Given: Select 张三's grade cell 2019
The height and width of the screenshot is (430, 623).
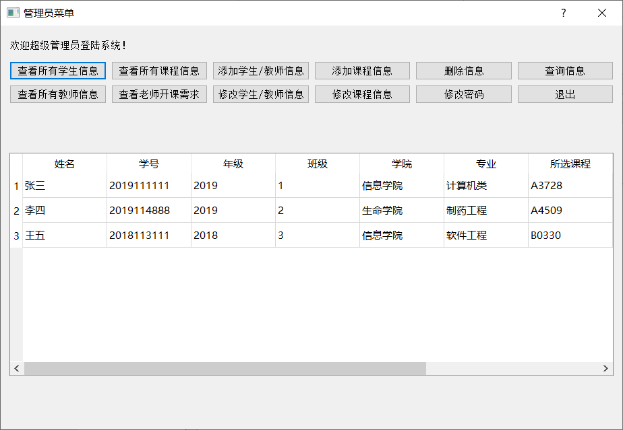Looking at the screenshot, I should (x=233, y=185).
